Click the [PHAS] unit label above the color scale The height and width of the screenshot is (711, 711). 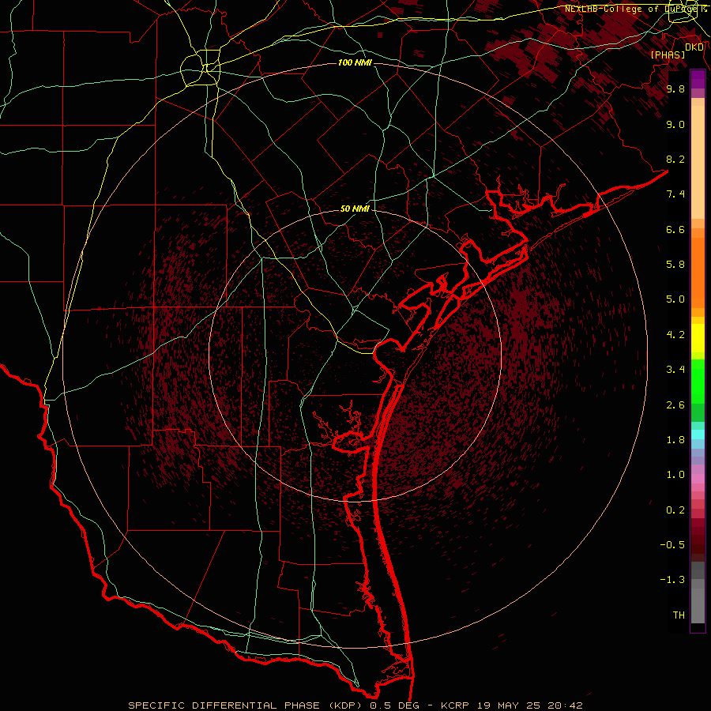668,55
